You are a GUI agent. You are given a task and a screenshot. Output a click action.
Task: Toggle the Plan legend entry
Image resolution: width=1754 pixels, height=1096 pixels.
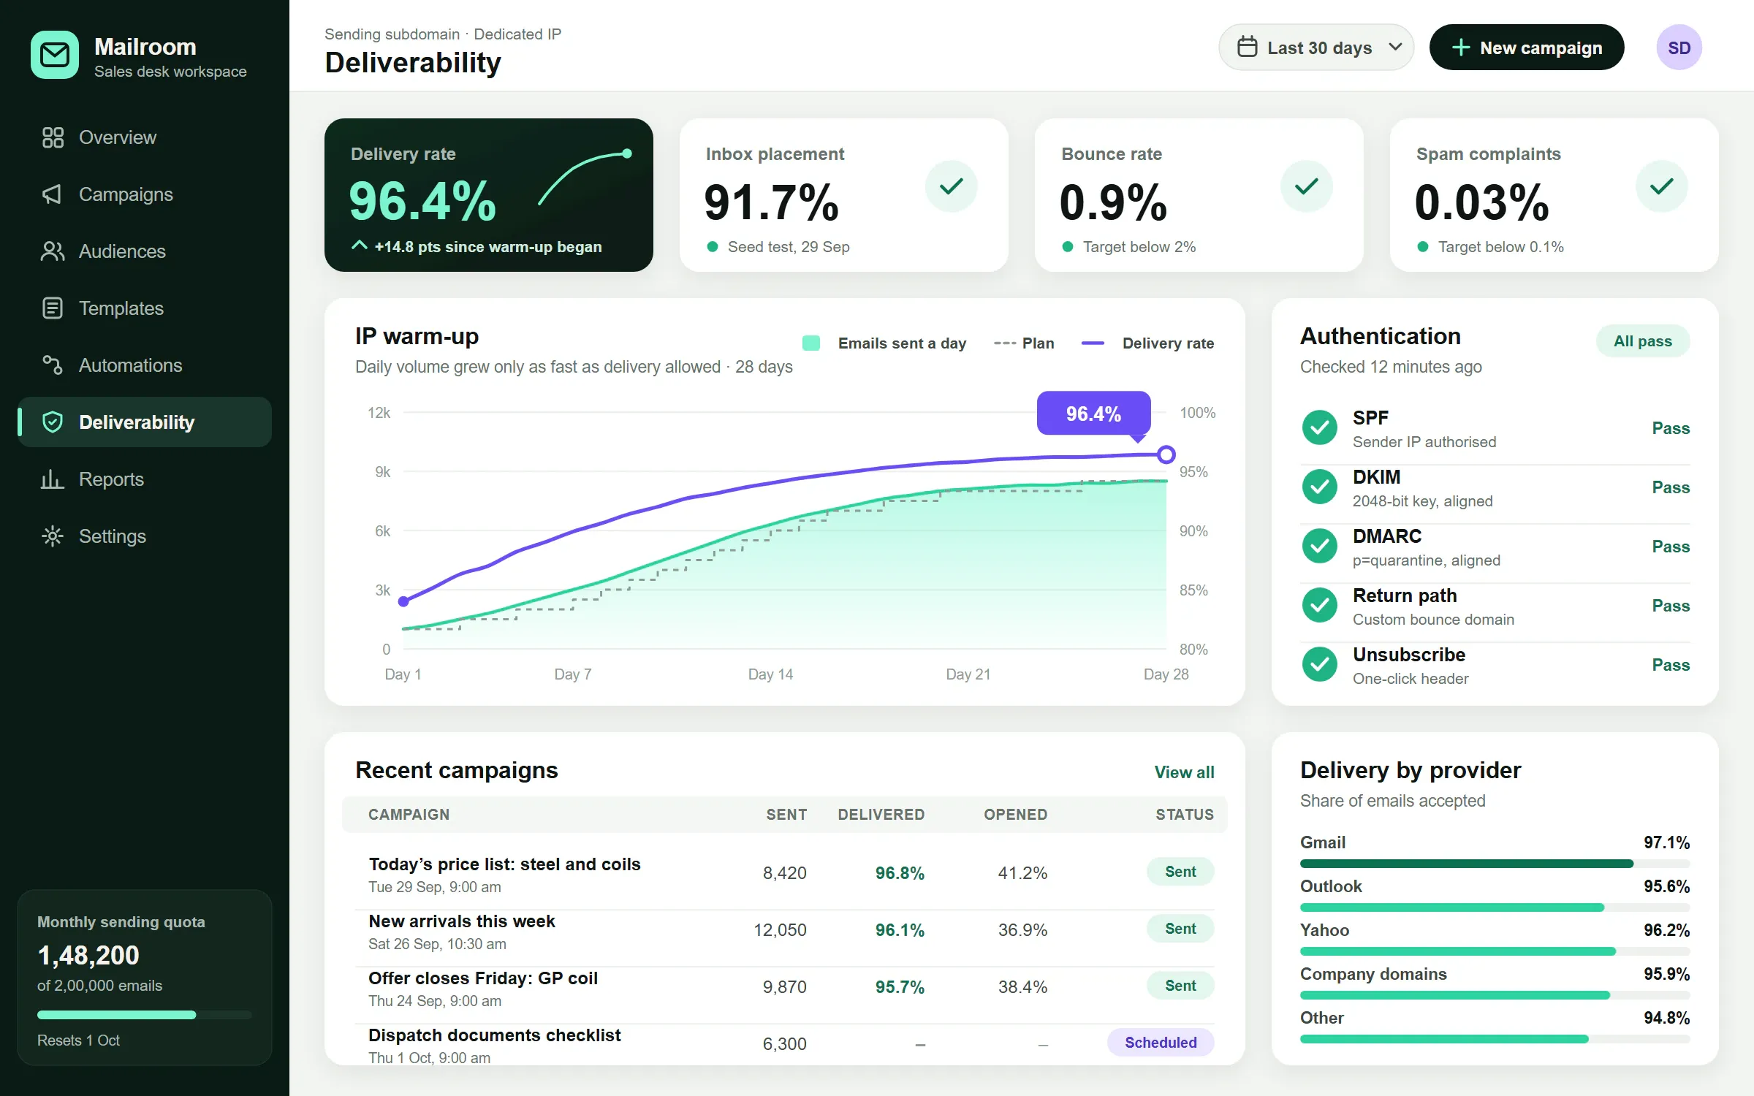[x=1024, y=343]
